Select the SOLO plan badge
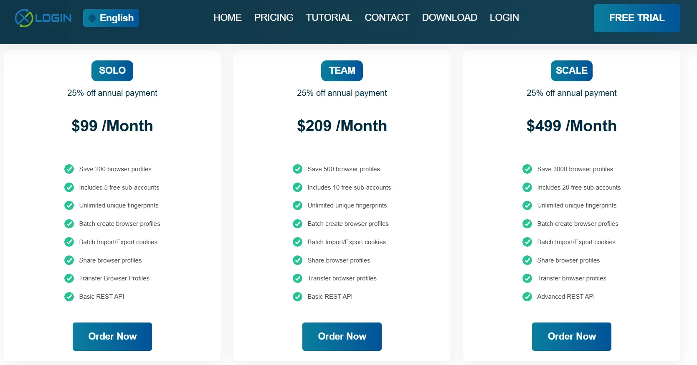 pyautogui.click(x=112, y=71)
